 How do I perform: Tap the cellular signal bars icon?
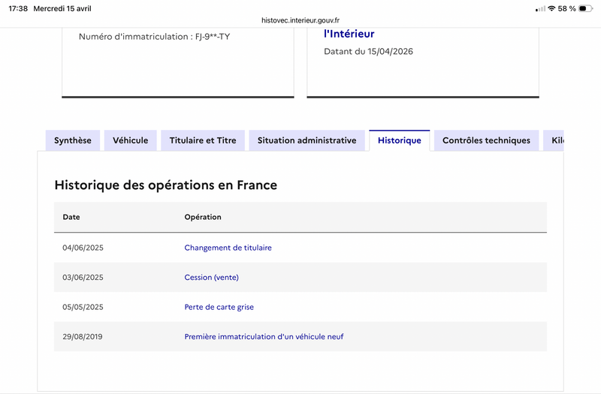pyautogui.click(x=540, y=8)
